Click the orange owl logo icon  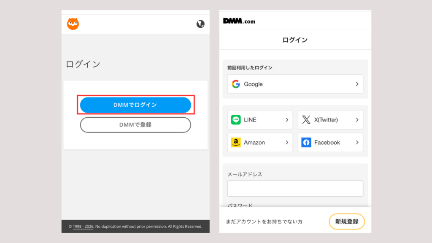point(73,24)
